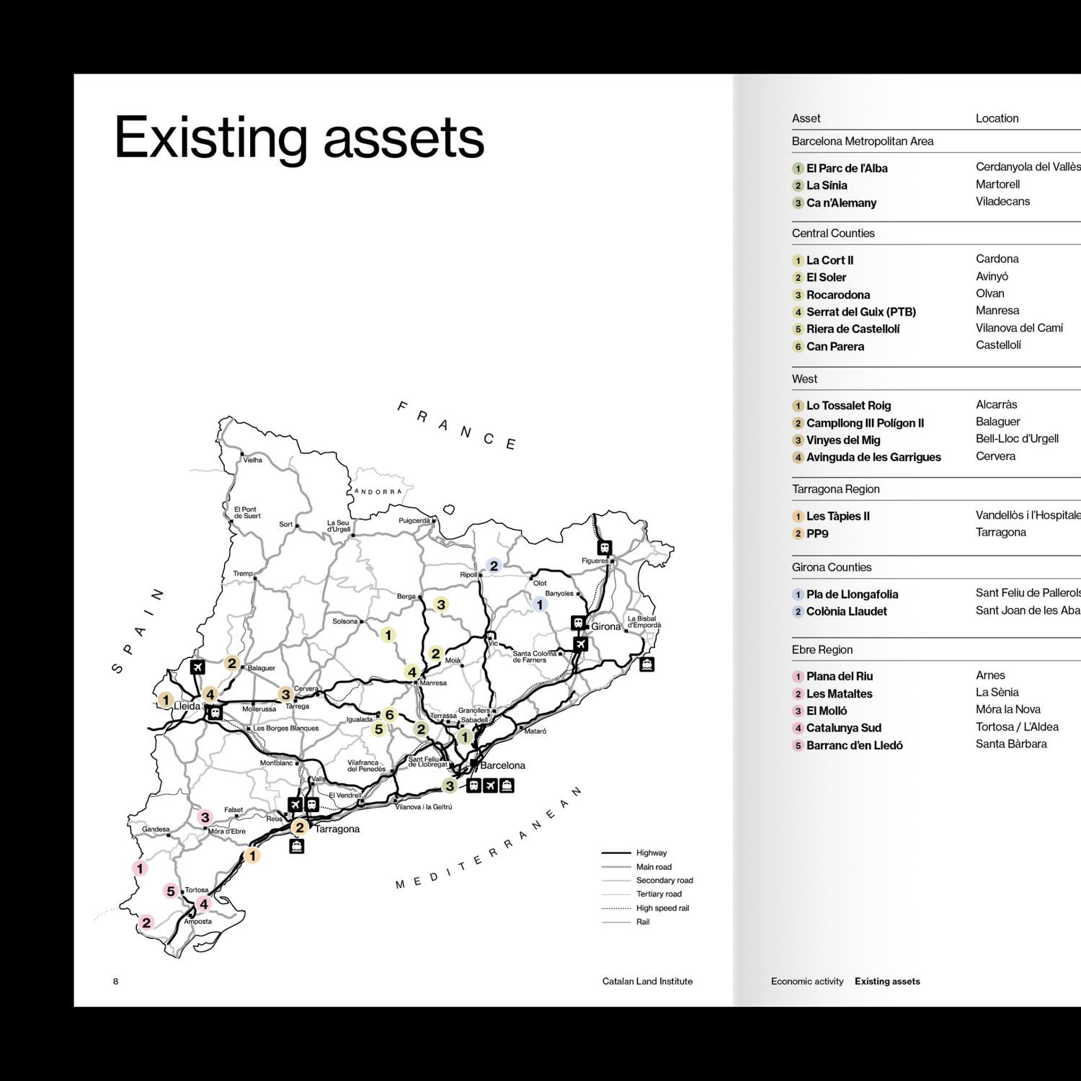Screen dimensions: 1081x1081
Task: Click the airport icon northwest of Lleida
Action: (197, 667)
